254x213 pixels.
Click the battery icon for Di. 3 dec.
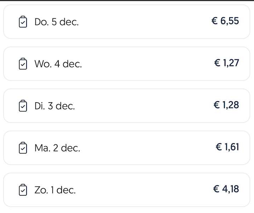(23, 106)
